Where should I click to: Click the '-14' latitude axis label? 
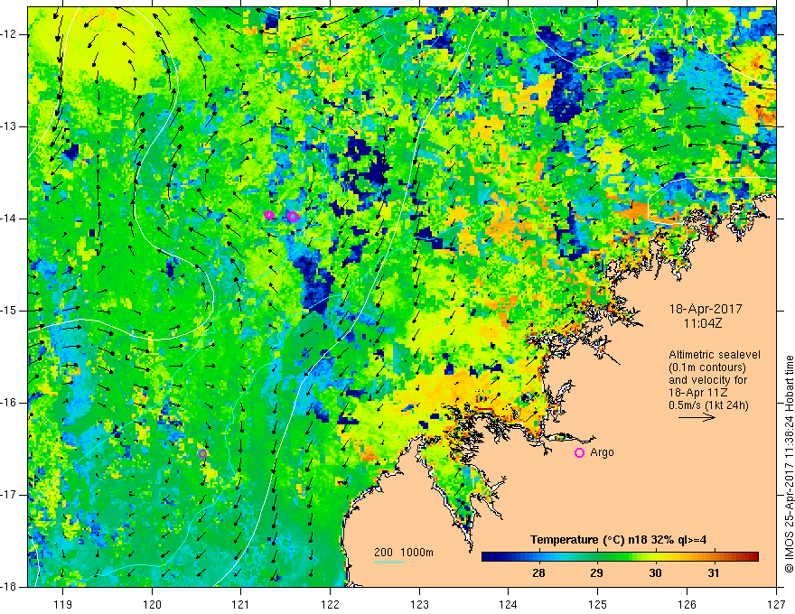click(x=10, y=219)
